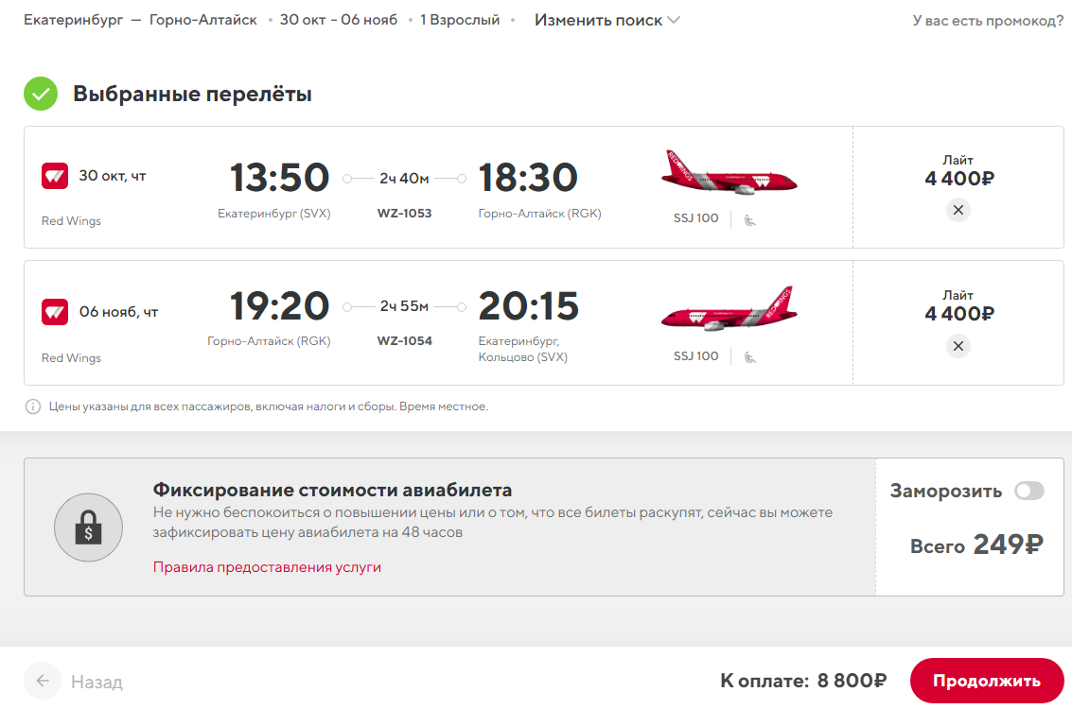
Task: Click the Red Wings logo on the outbound flight
Action: tap(55, 176)
